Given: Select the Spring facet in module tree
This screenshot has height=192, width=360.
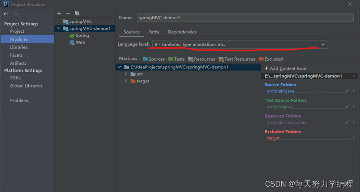Looking at the screenshot, I should 79,36.
